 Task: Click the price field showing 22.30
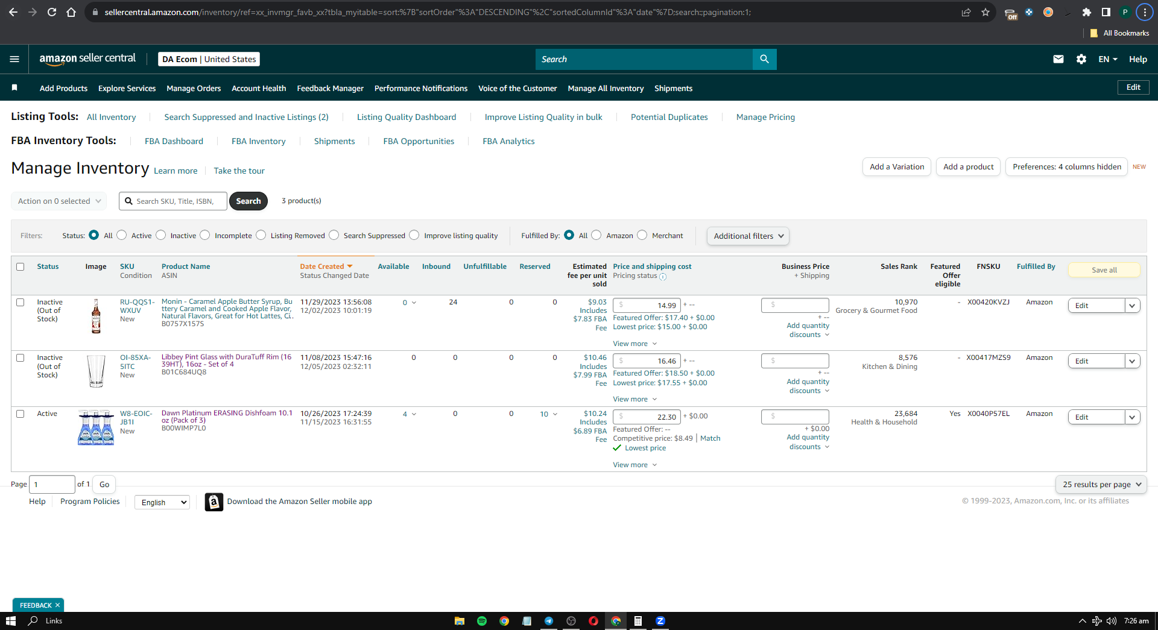click(x=647, y=417)
